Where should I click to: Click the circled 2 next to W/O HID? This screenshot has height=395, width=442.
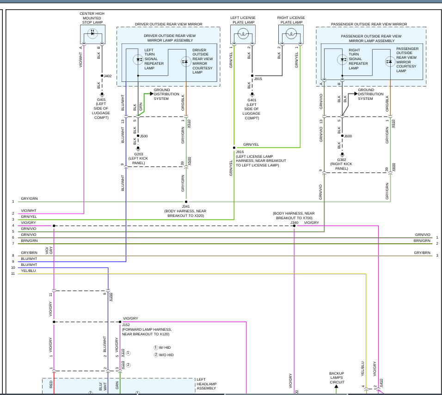coord(156,355)
